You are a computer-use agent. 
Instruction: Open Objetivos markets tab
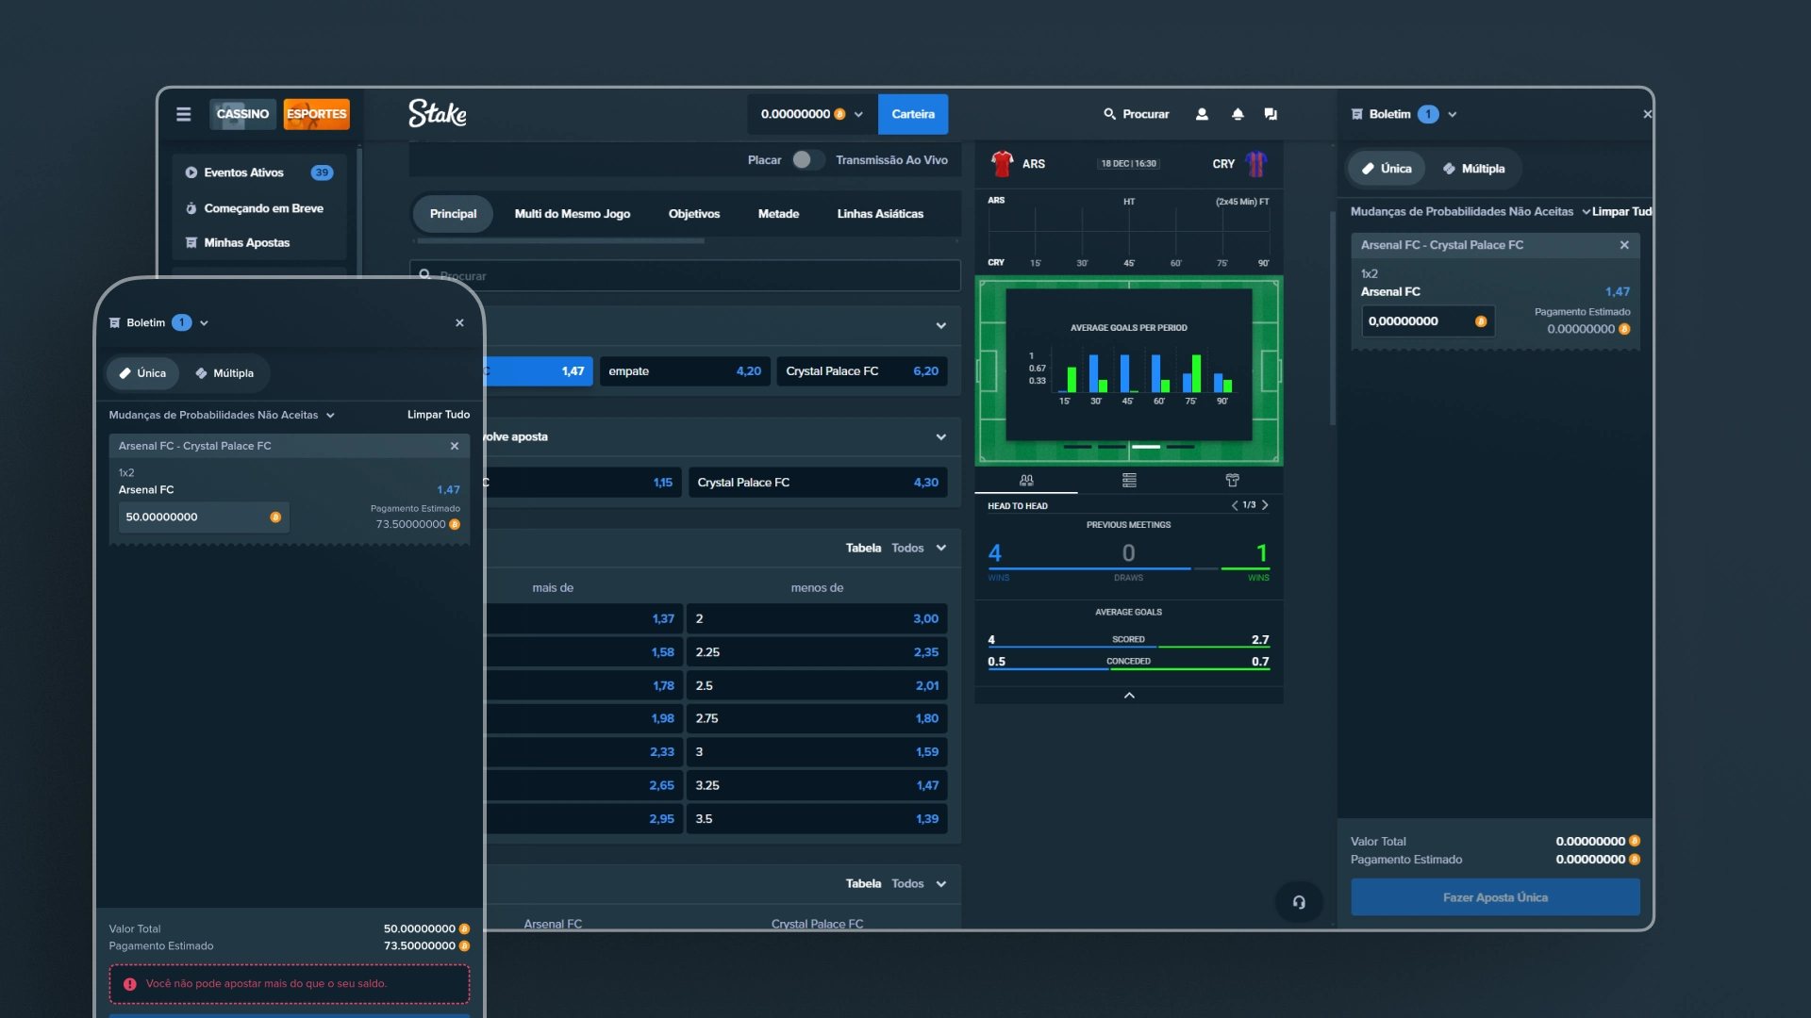(694, 214)
